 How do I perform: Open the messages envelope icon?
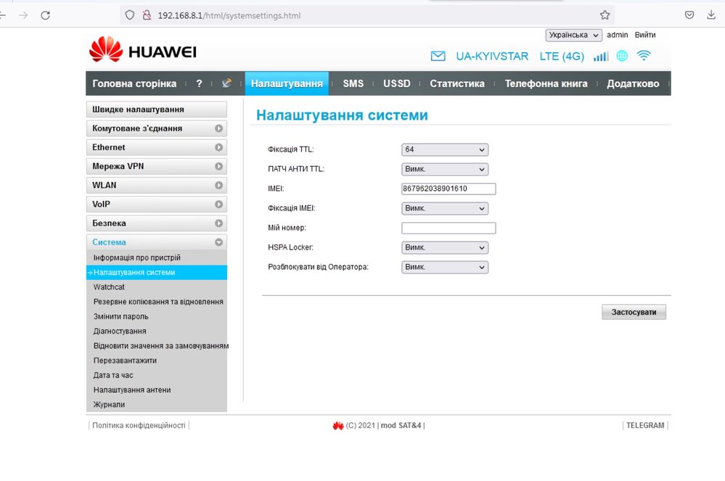[x=438, y=57]
